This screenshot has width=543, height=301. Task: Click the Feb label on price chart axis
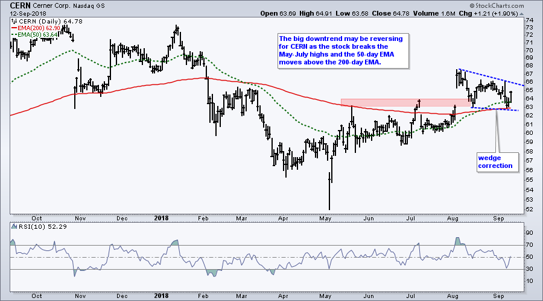click(x=203, y=219)
